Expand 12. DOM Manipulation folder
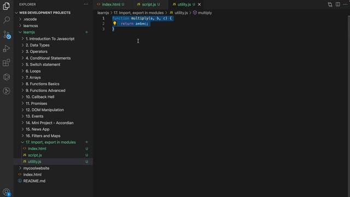This screenshot has height=197, width=350. [x=45, y=110]
